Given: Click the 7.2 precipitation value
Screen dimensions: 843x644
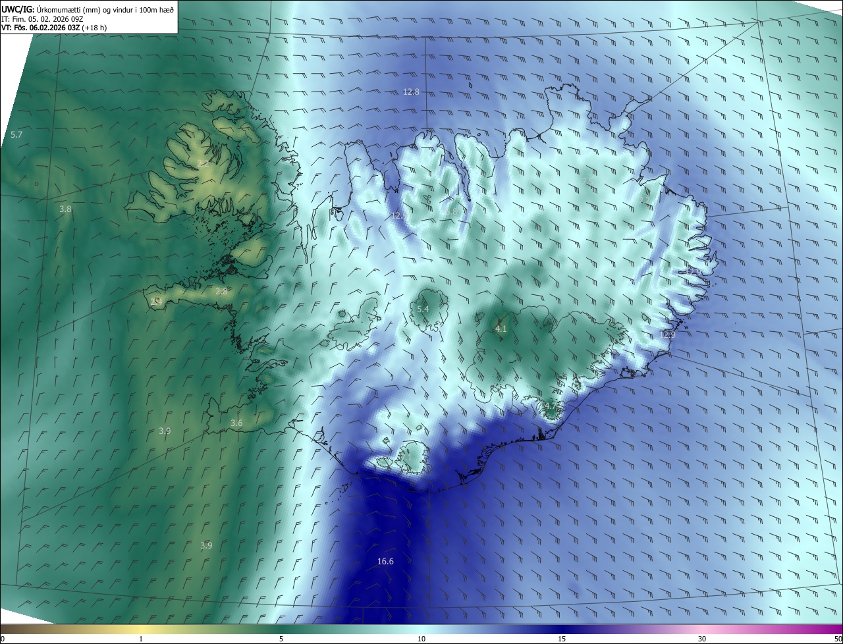Looking at the screenshot, I should [645, 200].
